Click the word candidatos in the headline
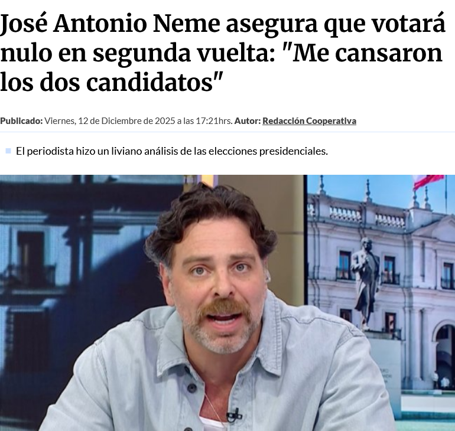455x431 pixels. click(149, 82)
